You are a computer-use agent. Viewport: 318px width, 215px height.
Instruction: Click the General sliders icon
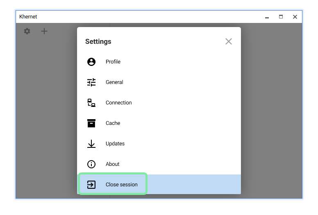coord(91,82)
